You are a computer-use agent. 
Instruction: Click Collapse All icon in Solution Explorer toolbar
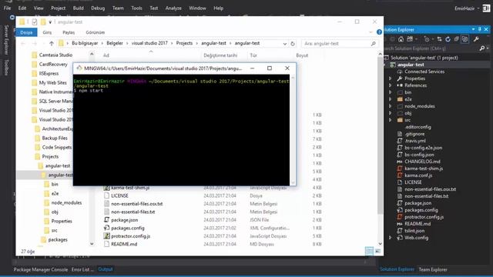(x=456, y=39)
